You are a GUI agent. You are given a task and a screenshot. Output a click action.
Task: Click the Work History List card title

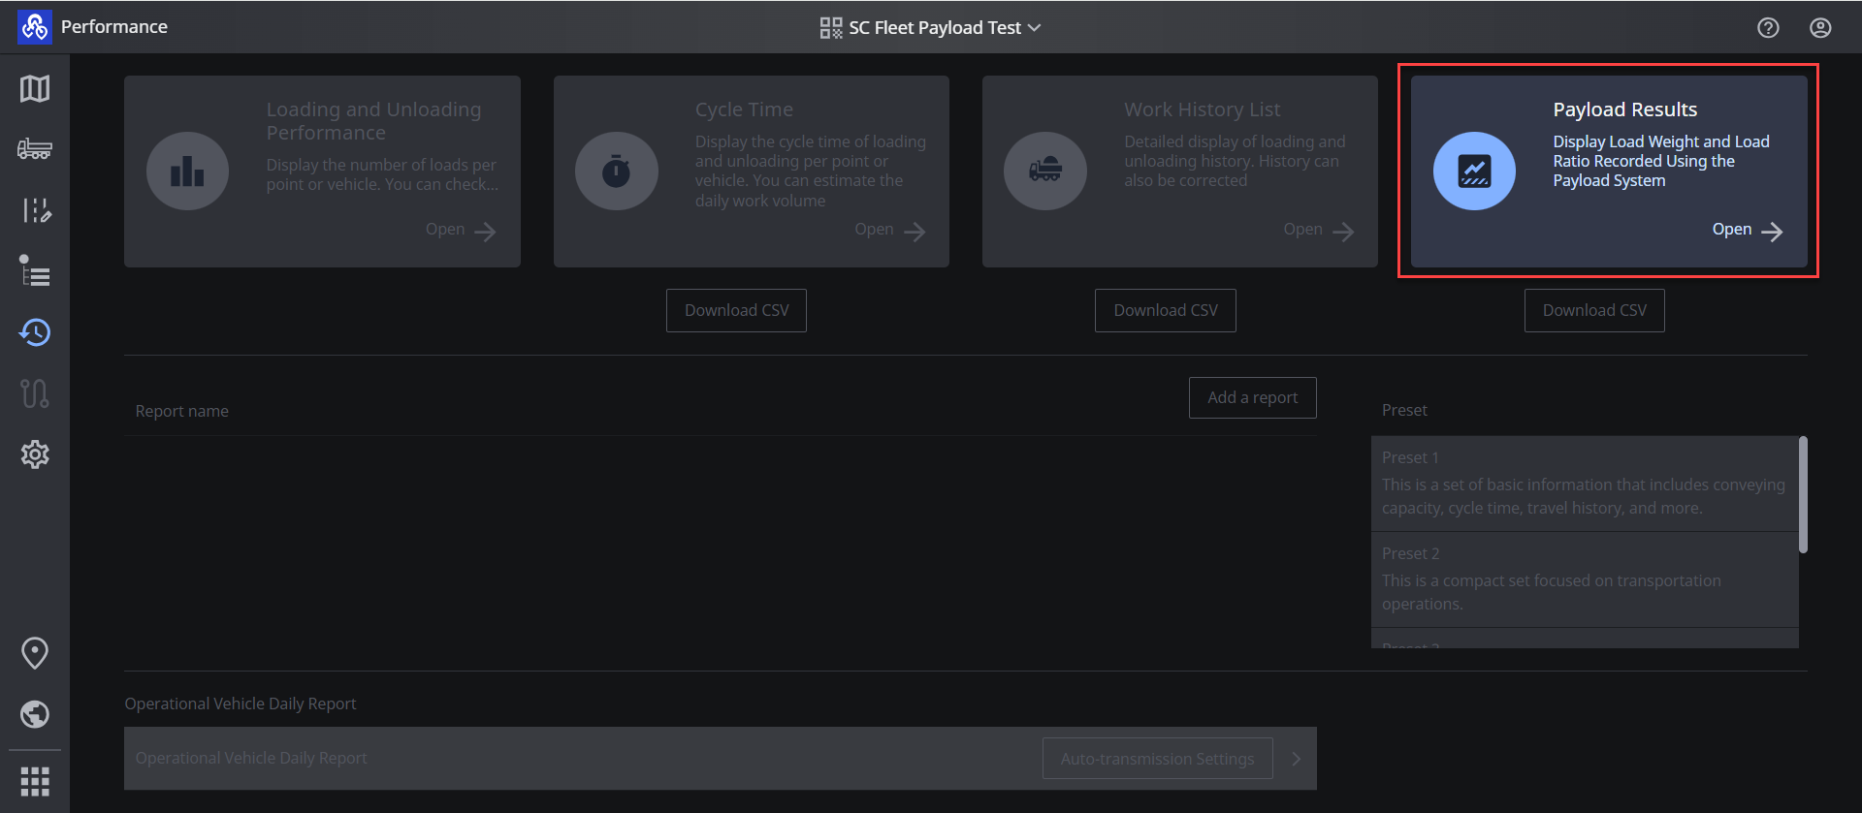1203,109
